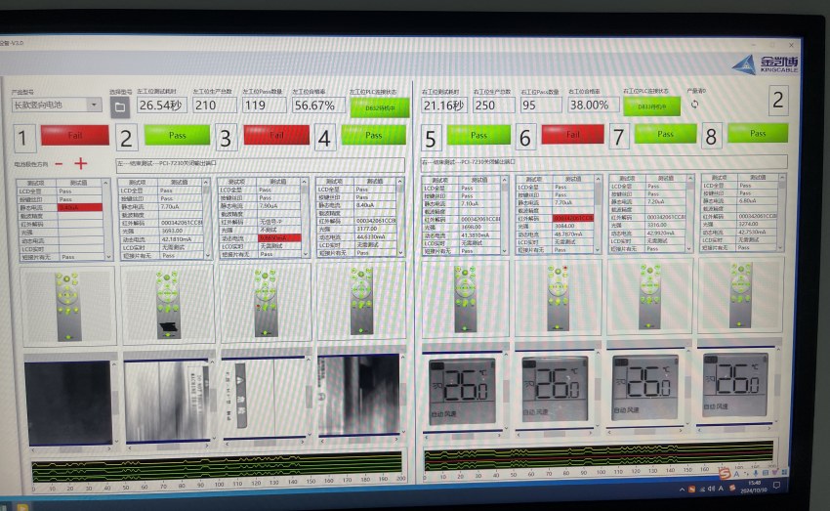Image resolution: width=830 pixels, height=511 pixels.
Task: Click the four-square grid icon on Sogou toolbar
Action: click(784, 472)
